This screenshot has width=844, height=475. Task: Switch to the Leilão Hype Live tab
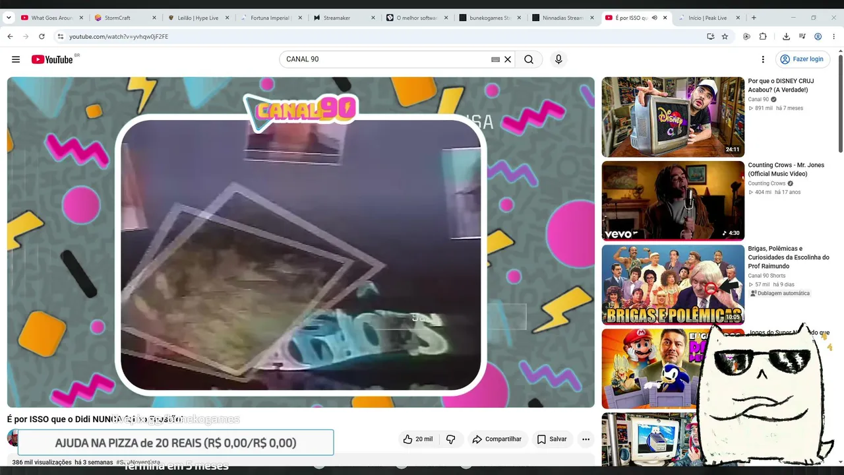click(x=198, y=18)
